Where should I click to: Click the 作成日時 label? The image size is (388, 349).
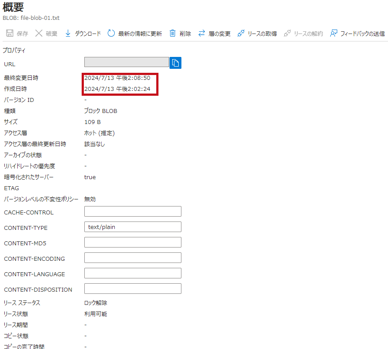point(15,89)
